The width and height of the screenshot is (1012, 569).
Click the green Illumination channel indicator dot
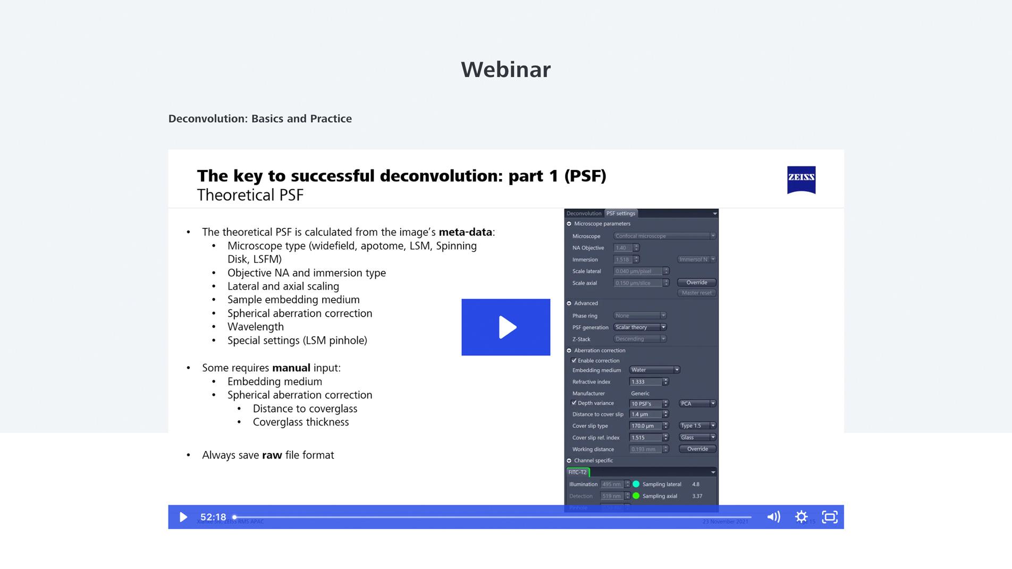coord(636,484)
